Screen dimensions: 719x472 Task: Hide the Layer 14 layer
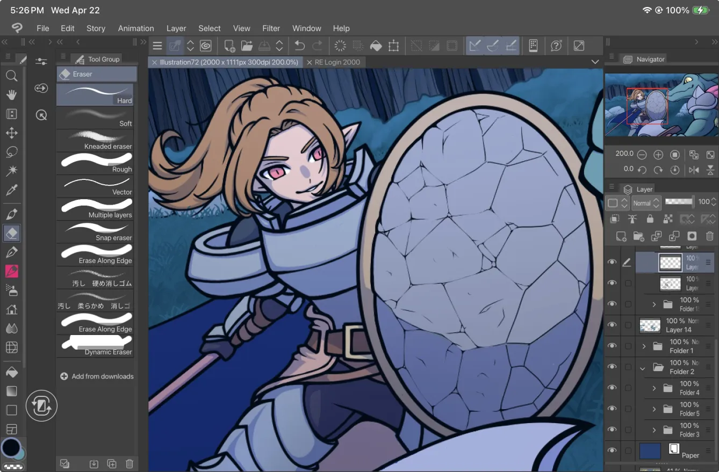pos(612,325)
